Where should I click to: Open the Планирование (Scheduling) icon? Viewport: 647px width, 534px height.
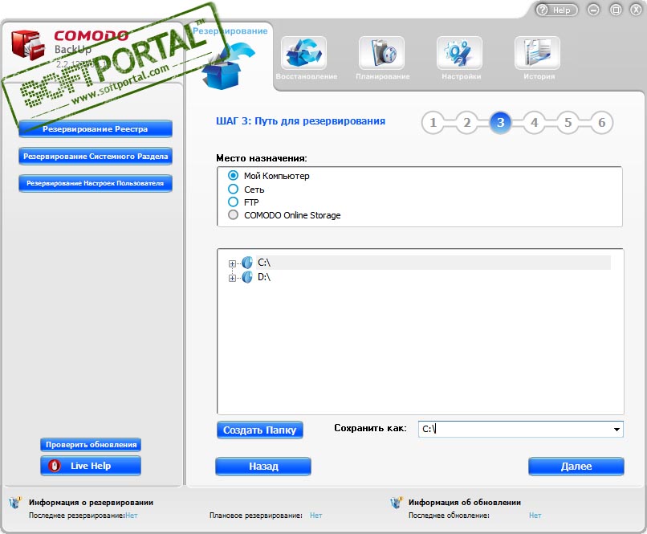[381, 53]
